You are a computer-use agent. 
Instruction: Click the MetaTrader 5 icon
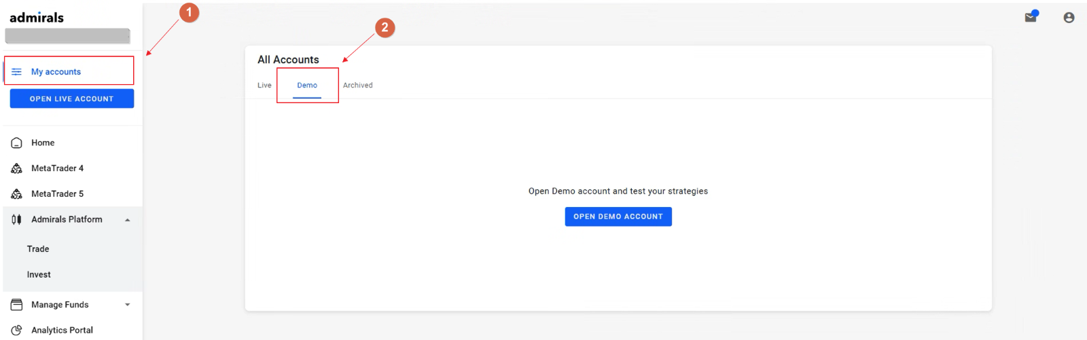click(17, 194)
